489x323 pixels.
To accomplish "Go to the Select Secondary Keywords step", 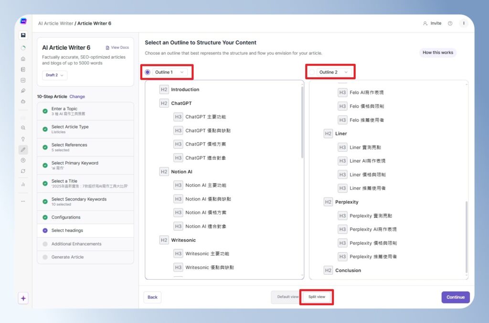I will click(x=85, y=201).
